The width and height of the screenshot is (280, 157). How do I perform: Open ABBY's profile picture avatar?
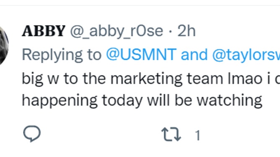click(4, 46)
